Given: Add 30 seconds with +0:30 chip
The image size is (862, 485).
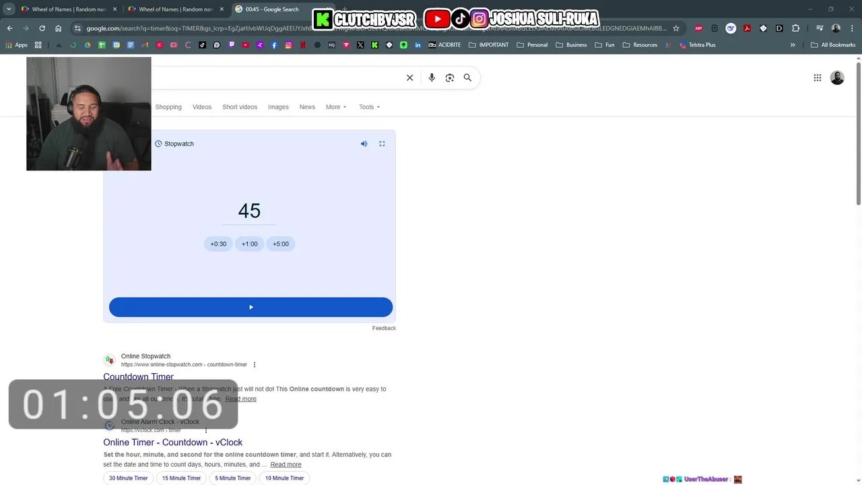Looking at the screenshot, I should (218, 244).
